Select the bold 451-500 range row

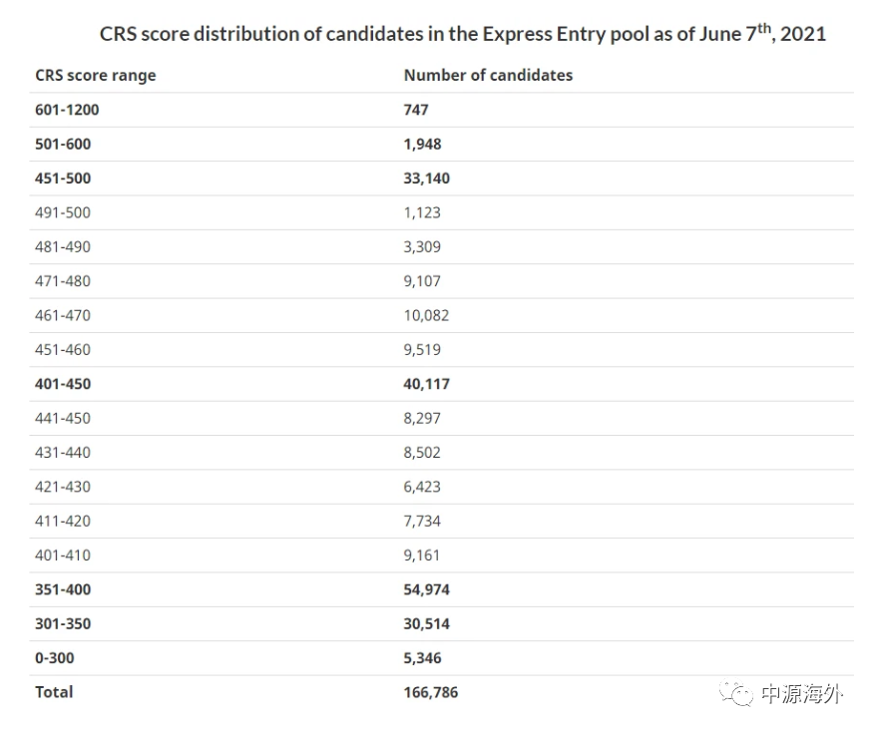click(63, 179)
